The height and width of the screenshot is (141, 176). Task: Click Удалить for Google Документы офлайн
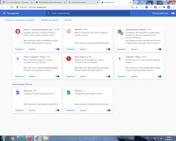pyautogui.click(x=134, y=49)
